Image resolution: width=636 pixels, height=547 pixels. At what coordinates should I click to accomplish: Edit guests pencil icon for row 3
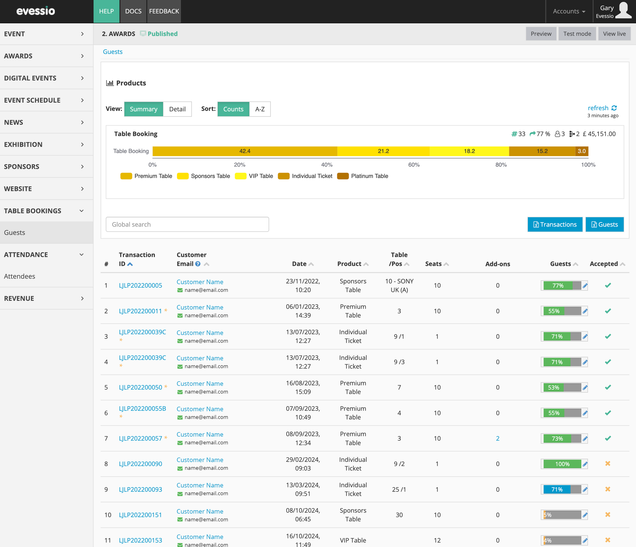pos(585,336)
